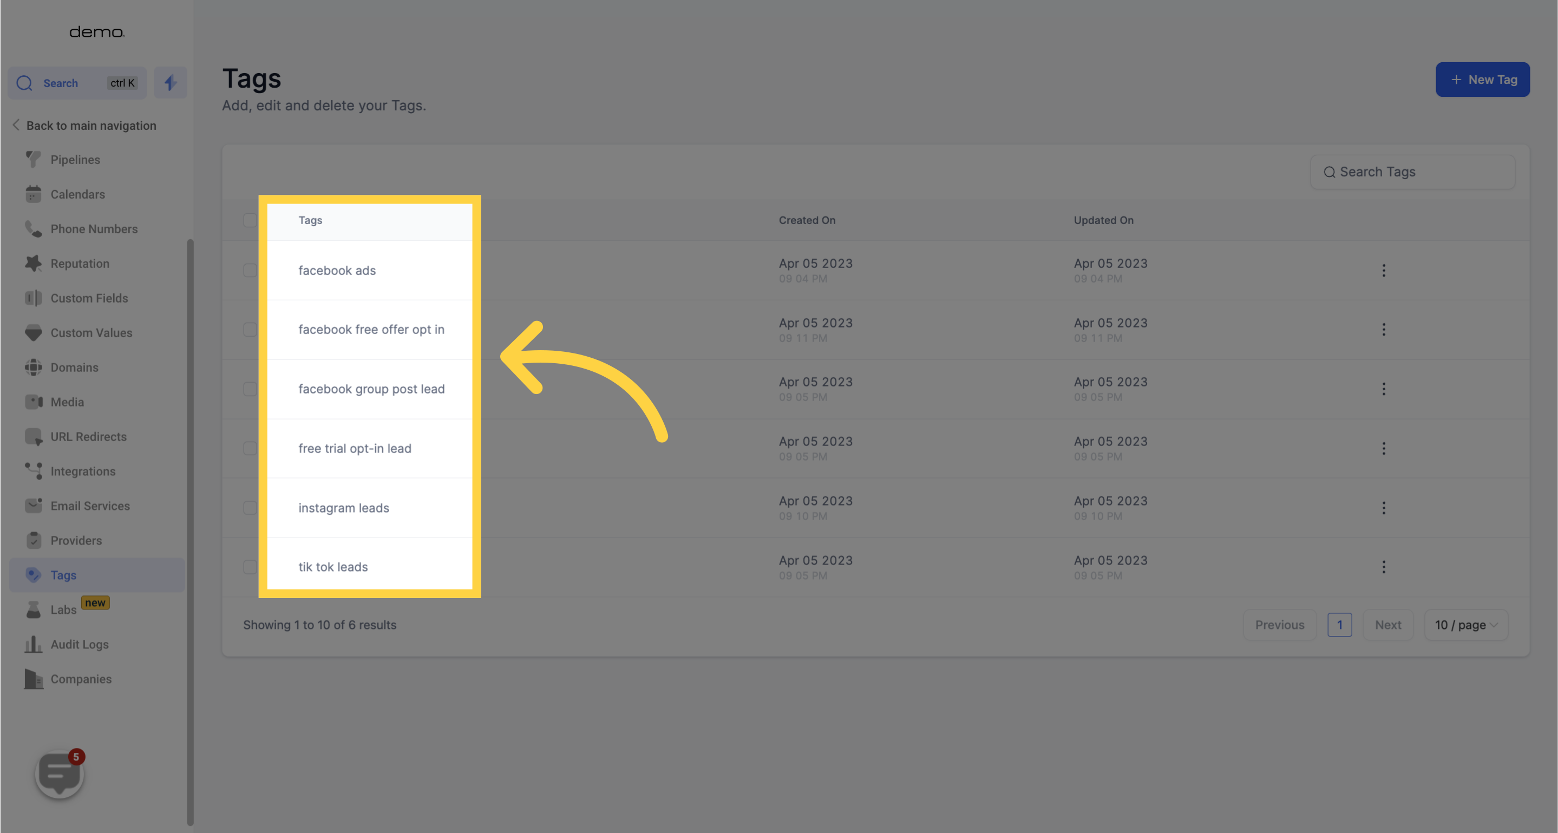Open the Pipelines section in the sidebar
1558x833 pixels.
coord(75,160)
